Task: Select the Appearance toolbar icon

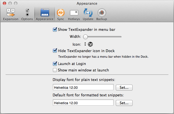Action: [x=44, y=15]
